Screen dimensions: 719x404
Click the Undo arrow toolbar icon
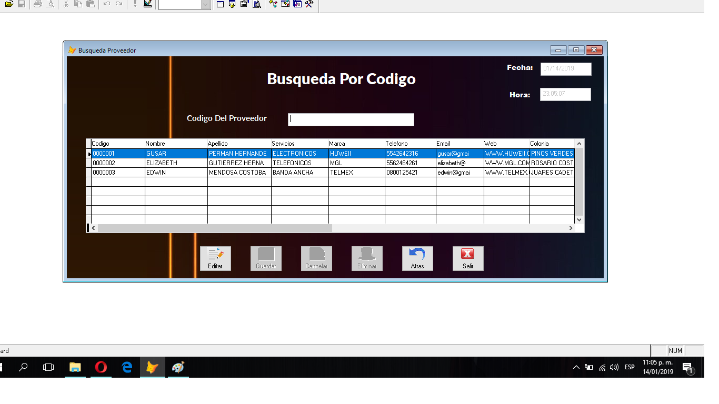pyautogui.click(x=107, y=4)
